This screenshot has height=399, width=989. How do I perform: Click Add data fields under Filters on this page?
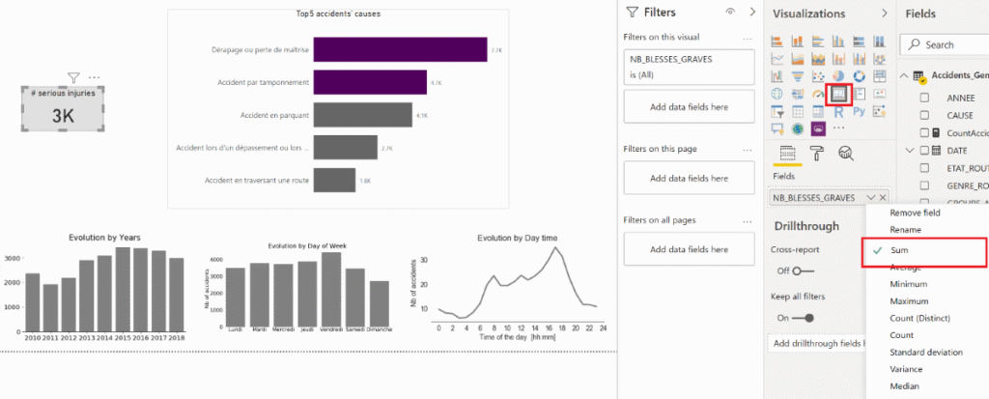pyautogui.click(x=689, y=178)
